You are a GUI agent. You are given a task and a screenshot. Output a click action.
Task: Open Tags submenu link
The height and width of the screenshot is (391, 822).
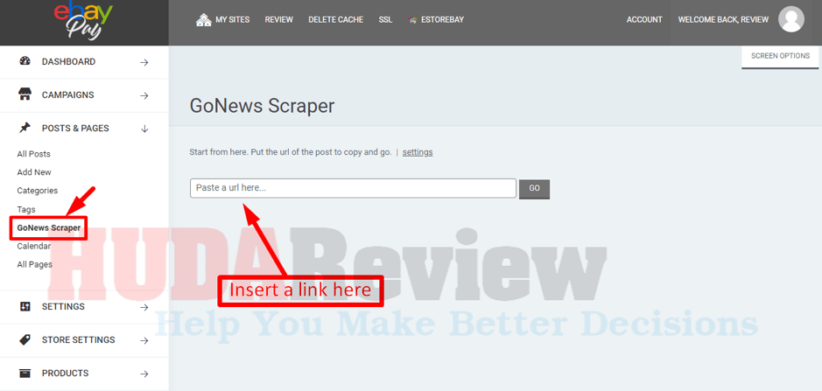point(26,210)
